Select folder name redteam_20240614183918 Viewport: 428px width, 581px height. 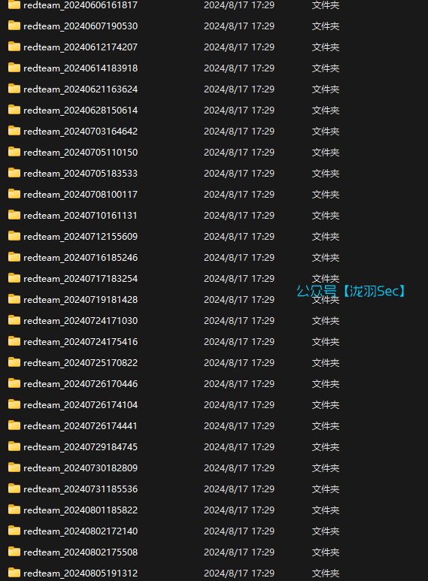pos(80,68)
